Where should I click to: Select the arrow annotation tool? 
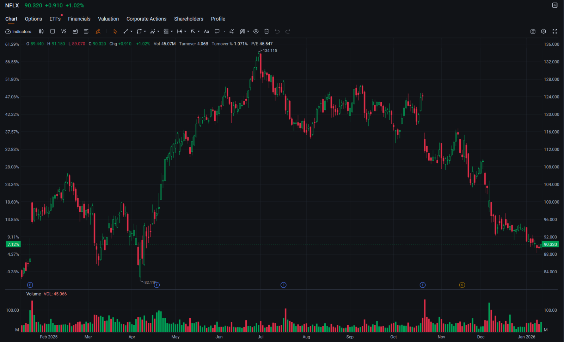click(x=193, y=31)
